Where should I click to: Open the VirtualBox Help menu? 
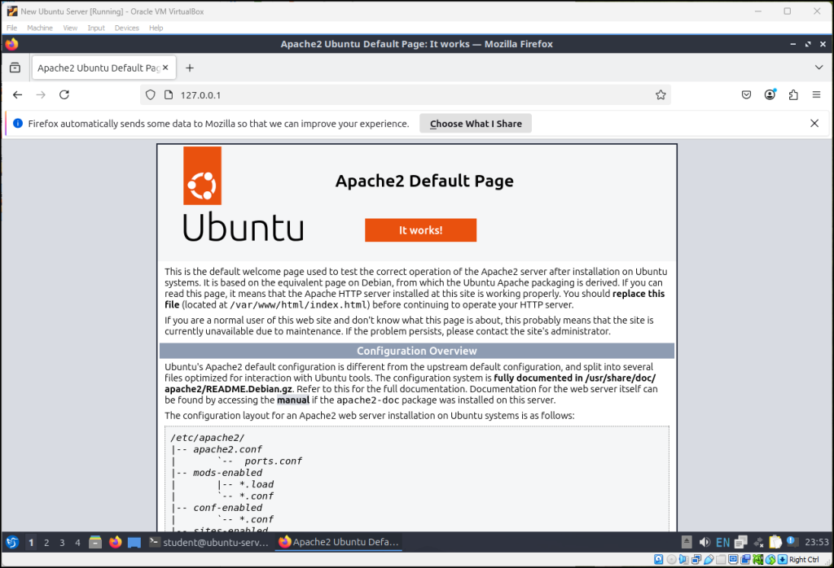tap(156, 28)
